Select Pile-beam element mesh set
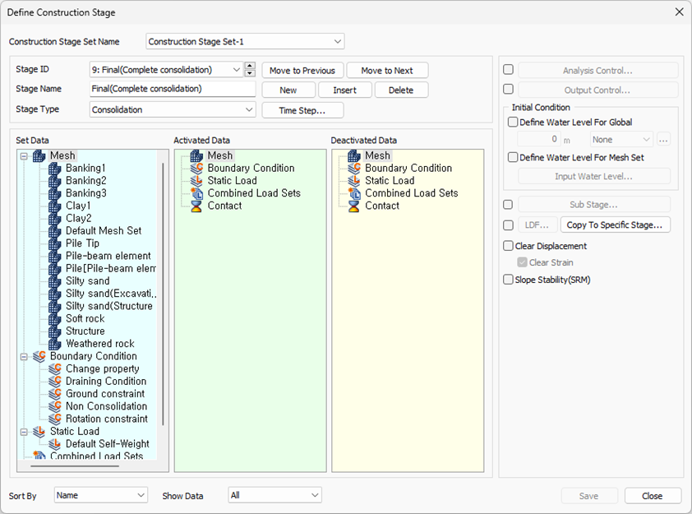 click(x=108, y=256)
